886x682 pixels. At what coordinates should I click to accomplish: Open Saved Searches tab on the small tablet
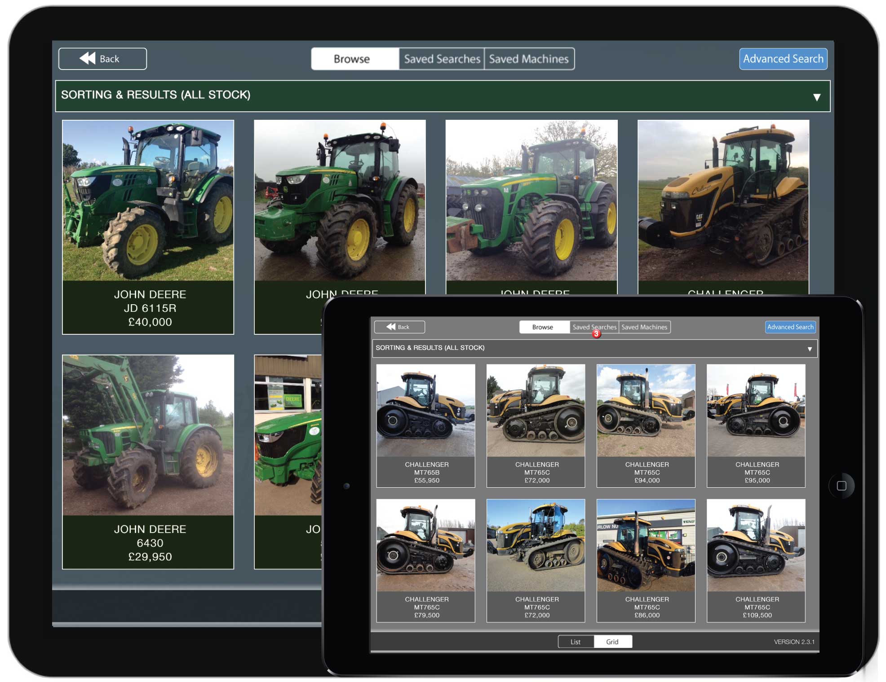[594, 327]
